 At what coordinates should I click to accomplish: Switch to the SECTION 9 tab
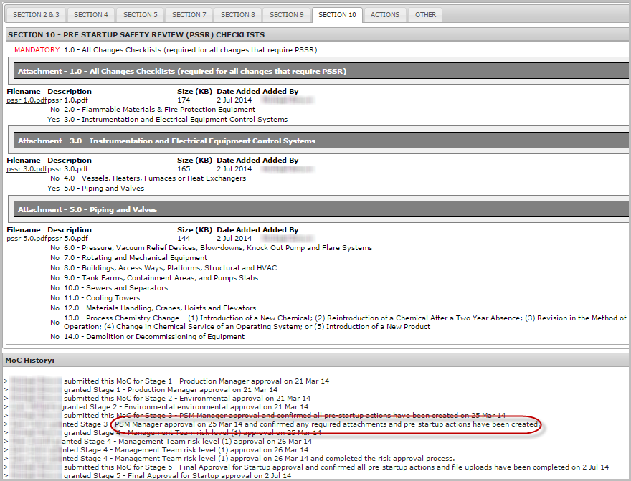(286, 14)
